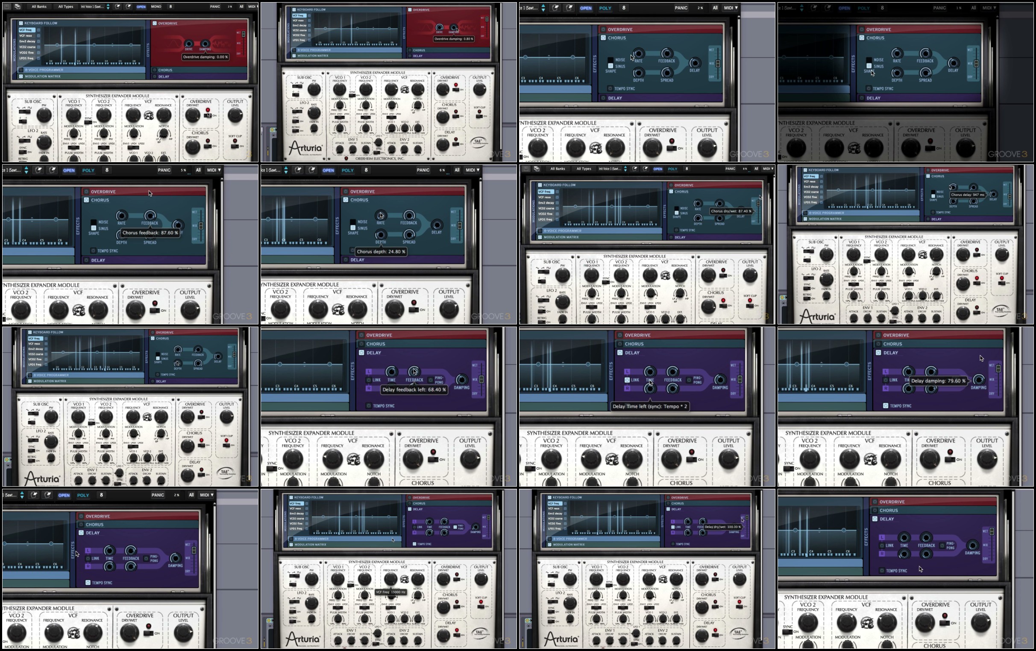Select VCF reso in VCF Freq 15000 Hz frame

coord(297,508)
